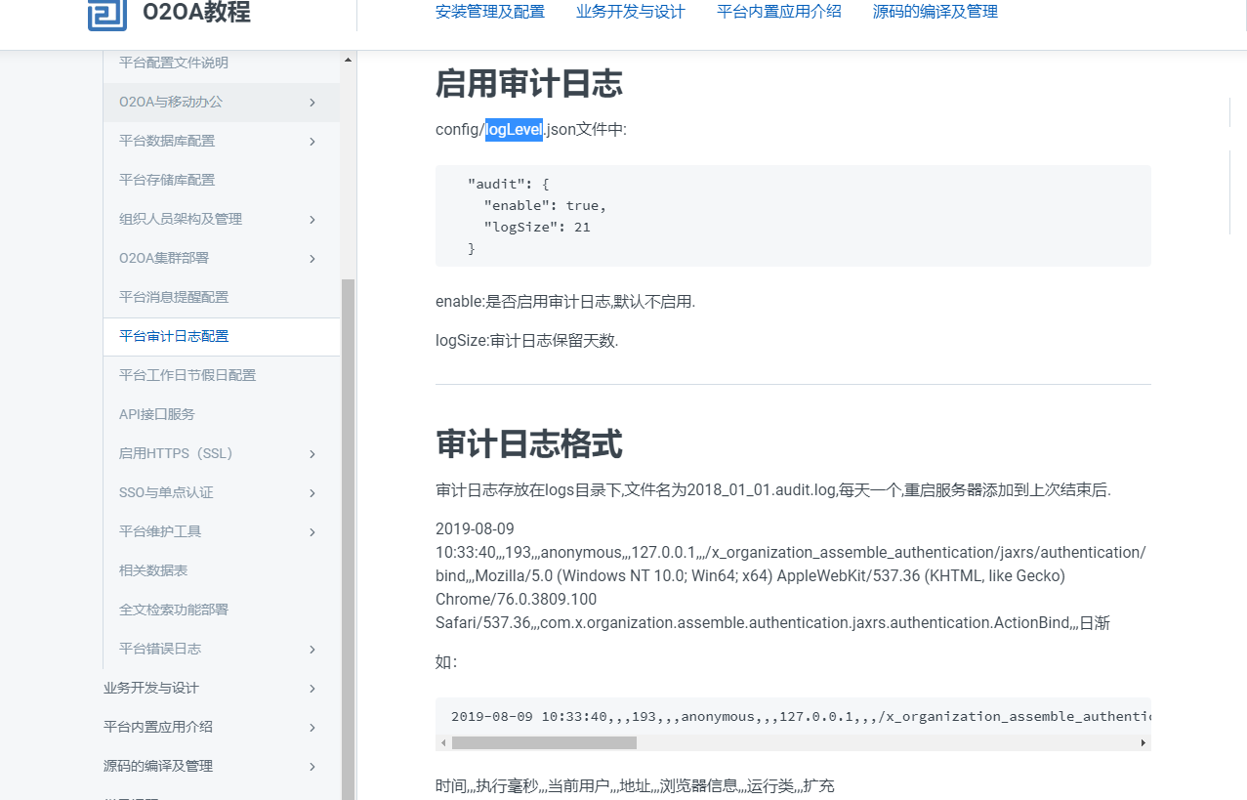This screenshot has width=1247, height=800.
Task: Expand the O2OA与移动办公 chevron
Action: pos(312,103)
